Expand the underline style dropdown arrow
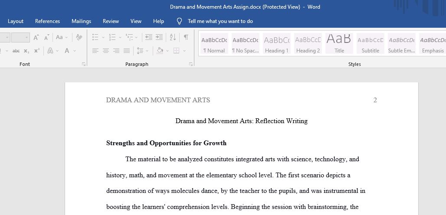 click(x=7, y=51)
